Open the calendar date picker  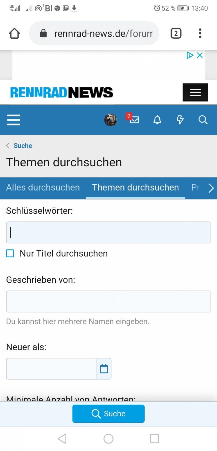[x=104, y=369]
